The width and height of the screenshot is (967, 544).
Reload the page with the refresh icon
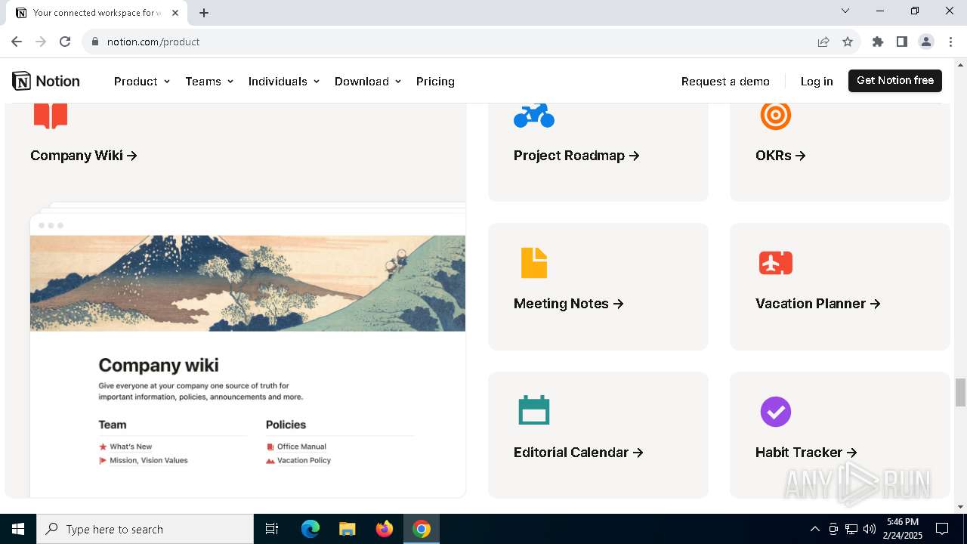(65, 42)
